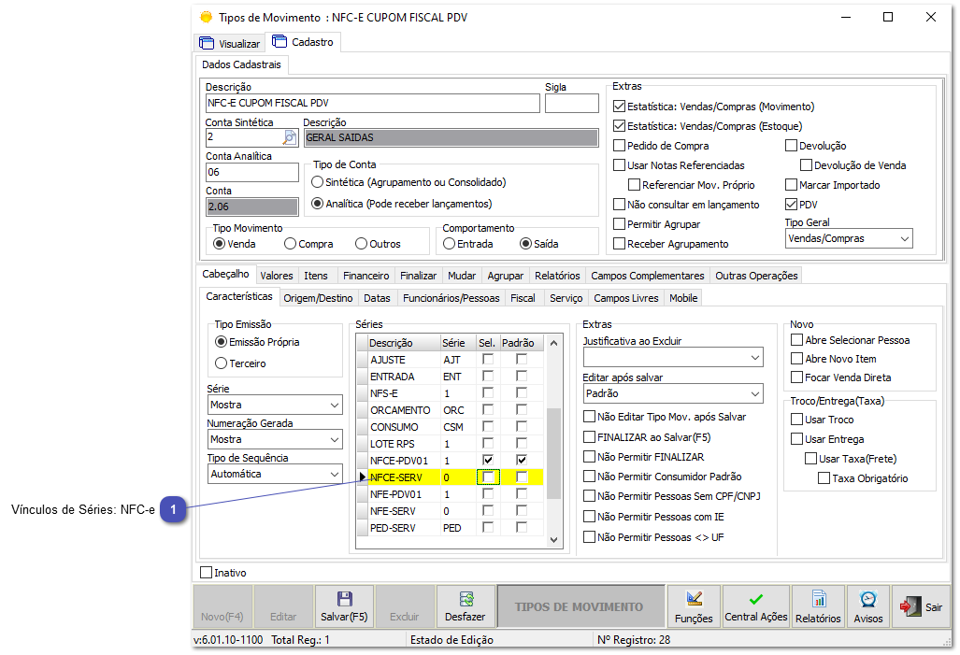Open the Justificativa ao Excluir dropdown
Image resolution: width=960 pixels, height=655 pixels.
pos(756,357)
